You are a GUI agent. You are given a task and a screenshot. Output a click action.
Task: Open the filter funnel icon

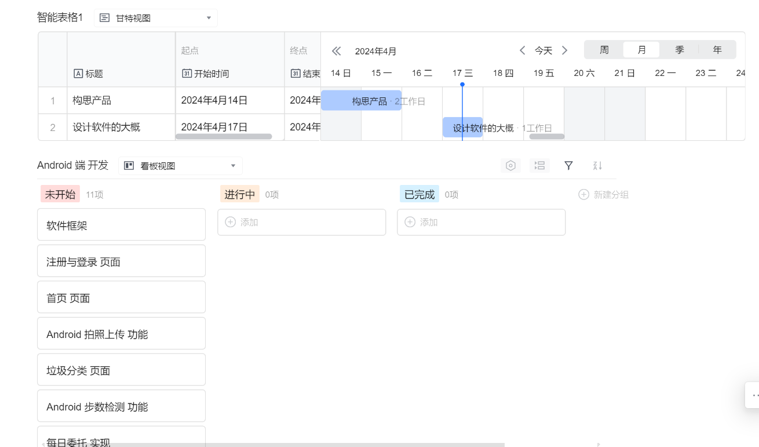click(568, 166)
